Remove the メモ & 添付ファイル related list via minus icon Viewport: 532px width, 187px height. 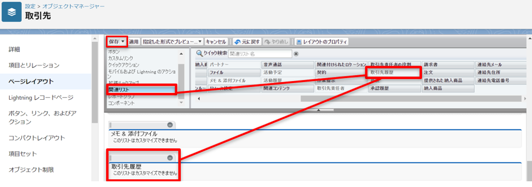(170, 125)
